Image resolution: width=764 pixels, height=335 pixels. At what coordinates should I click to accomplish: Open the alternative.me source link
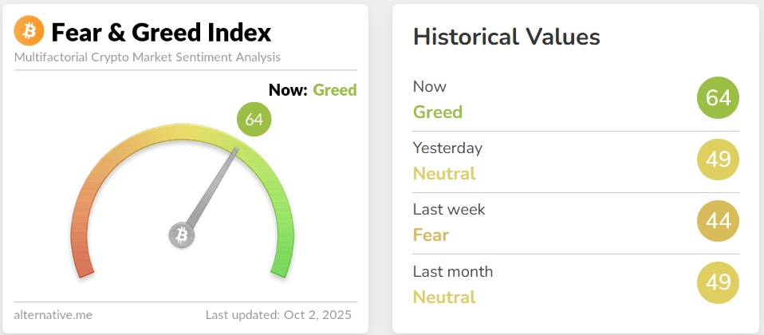(53, 314)
